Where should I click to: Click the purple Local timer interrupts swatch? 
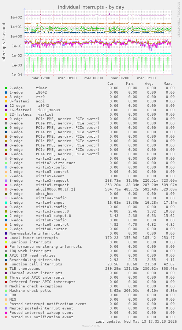pos(6,238)
